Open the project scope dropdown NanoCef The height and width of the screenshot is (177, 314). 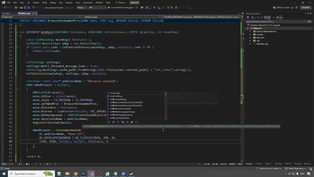point(41,17)
